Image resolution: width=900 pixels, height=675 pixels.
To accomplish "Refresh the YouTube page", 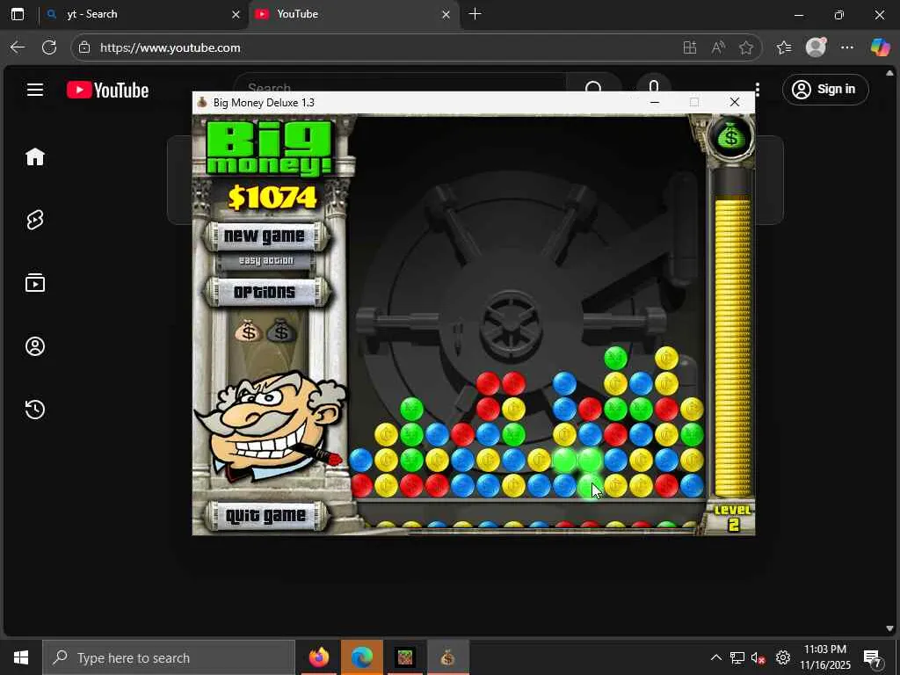I will pyautogui.click(x=49, y=47).
